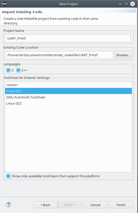Toggle the C language checkbox
Image resolution: width=138 pixels, height=213 pixels.
pos(8,70)
